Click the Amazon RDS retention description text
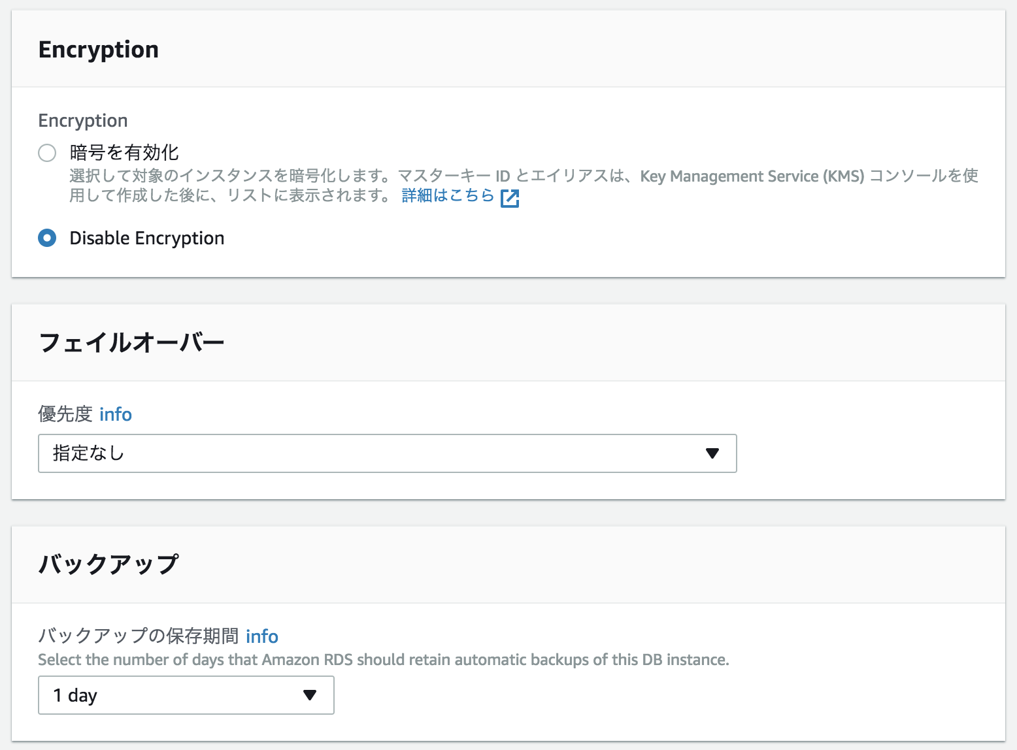 click(384, 660)
